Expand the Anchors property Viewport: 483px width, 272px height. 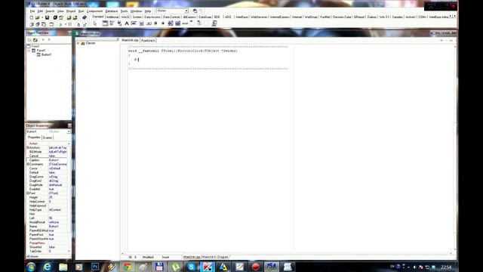pyautogui.click(x=28, y=148)
